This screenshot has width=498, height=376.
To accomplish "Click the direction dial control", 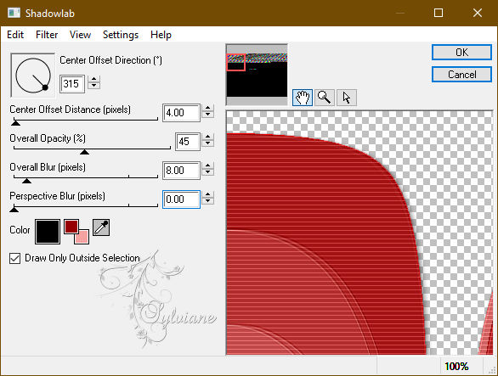I will (x=32, y=76).
